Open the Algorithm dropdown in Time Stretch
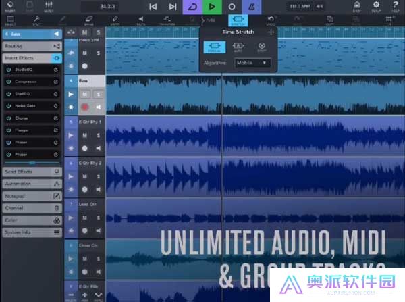The width and height of the screenshot is (405, 302). point(252,63)
